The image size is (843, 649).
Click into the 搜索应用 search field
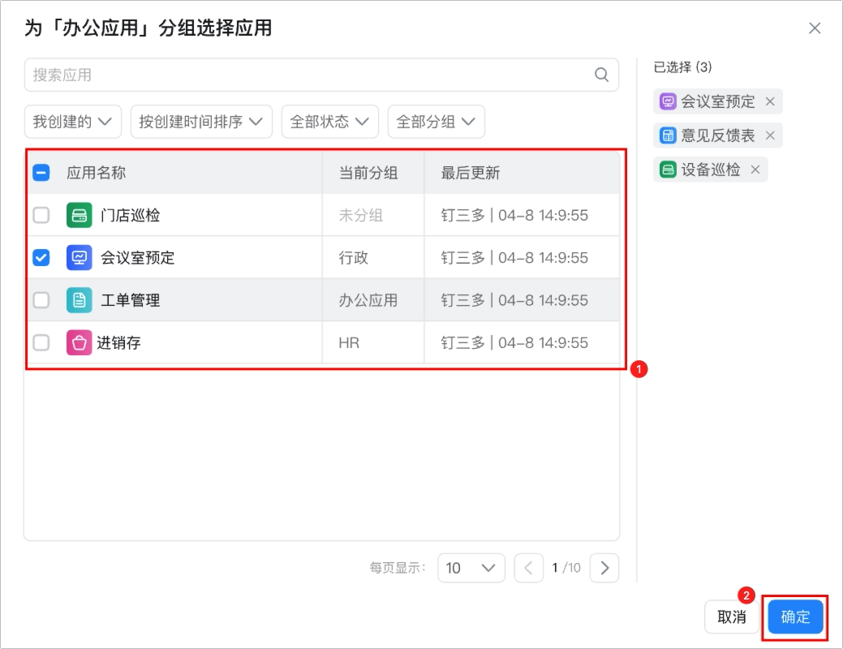coord(321,75)
